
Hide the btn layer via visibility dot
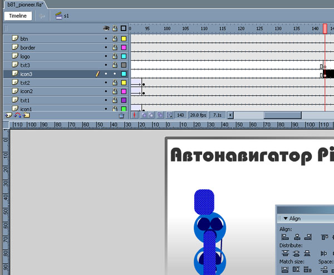(x=106, y=38)
